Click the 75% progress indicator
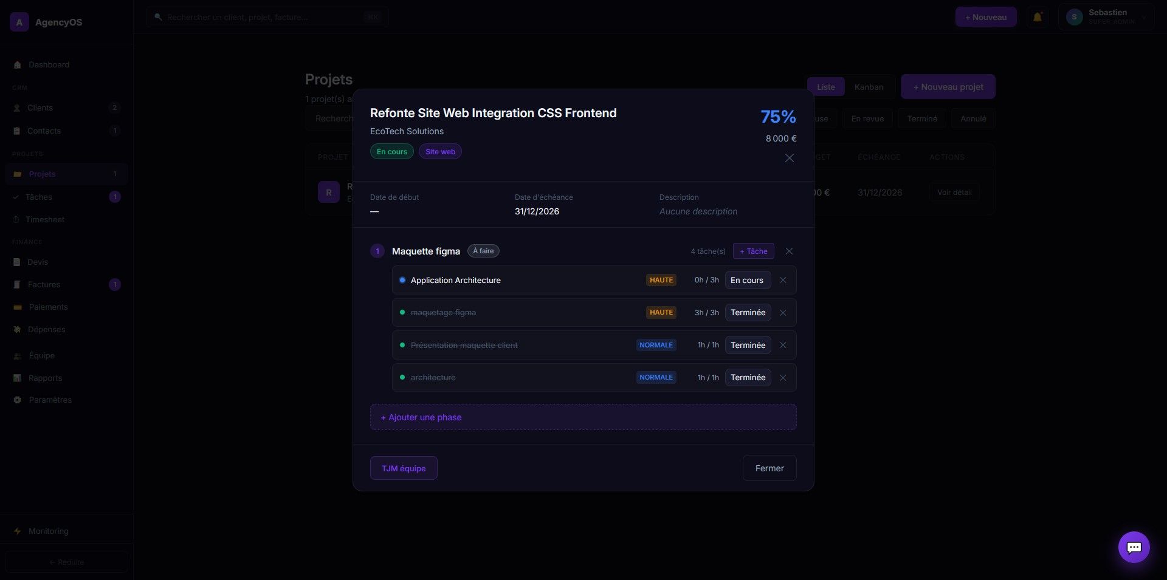Image resolution: width=1167 pixels, height=580 pixels. (778, 117)
